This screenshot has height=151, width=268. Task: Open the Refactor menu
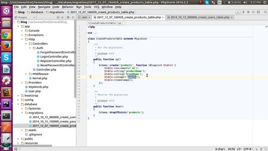coord(67,7)
